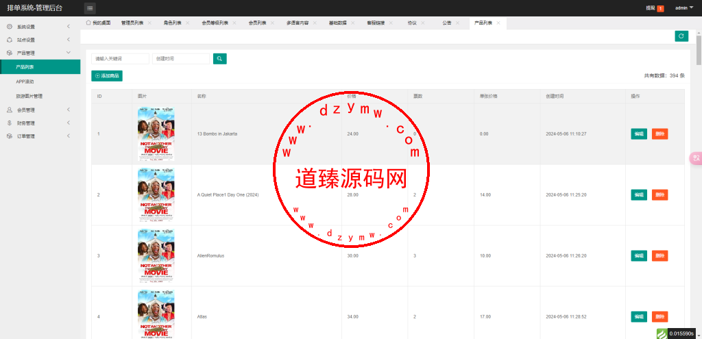The height and width of the screenshot is (339, 702).
Task: Switch to the 角色列表 tab
Action: (172, 23)
